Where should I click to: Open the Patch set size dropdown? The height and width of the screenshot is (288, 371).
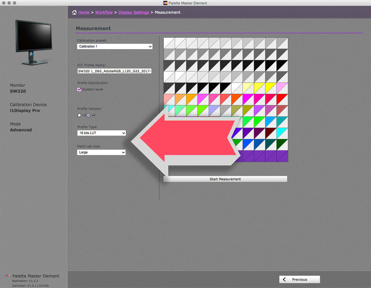point(101,152)
